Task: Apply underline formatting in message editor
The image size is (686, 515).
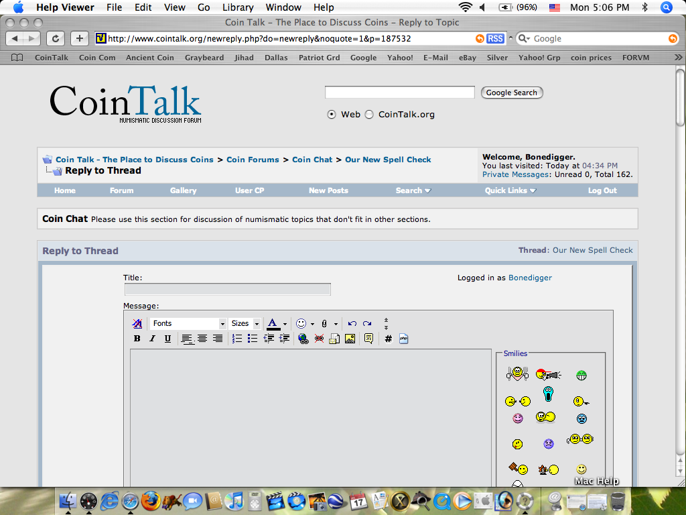Action: 167,339
